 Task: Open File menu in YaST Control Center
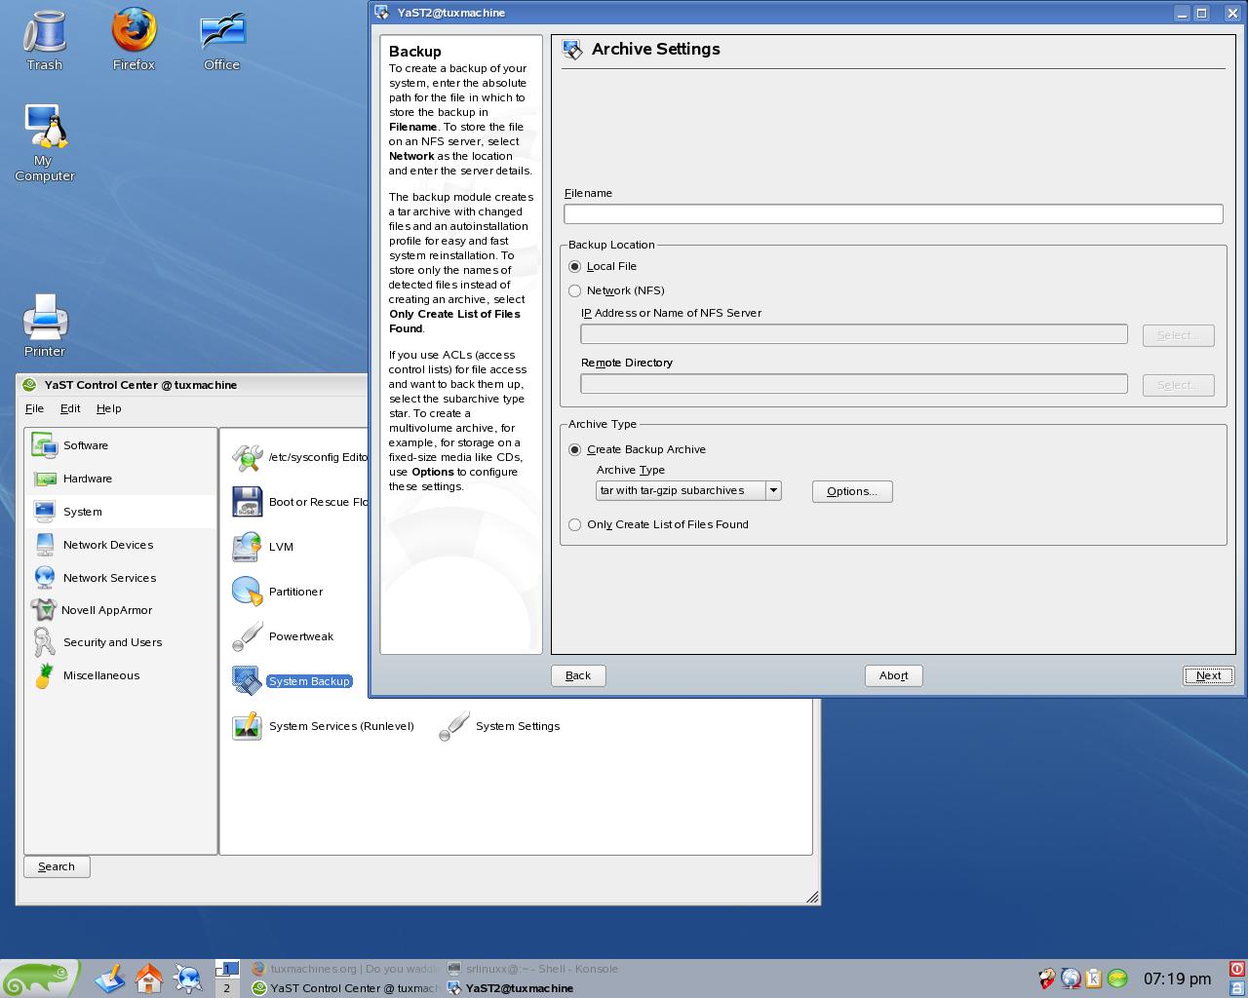pos(34,408)
